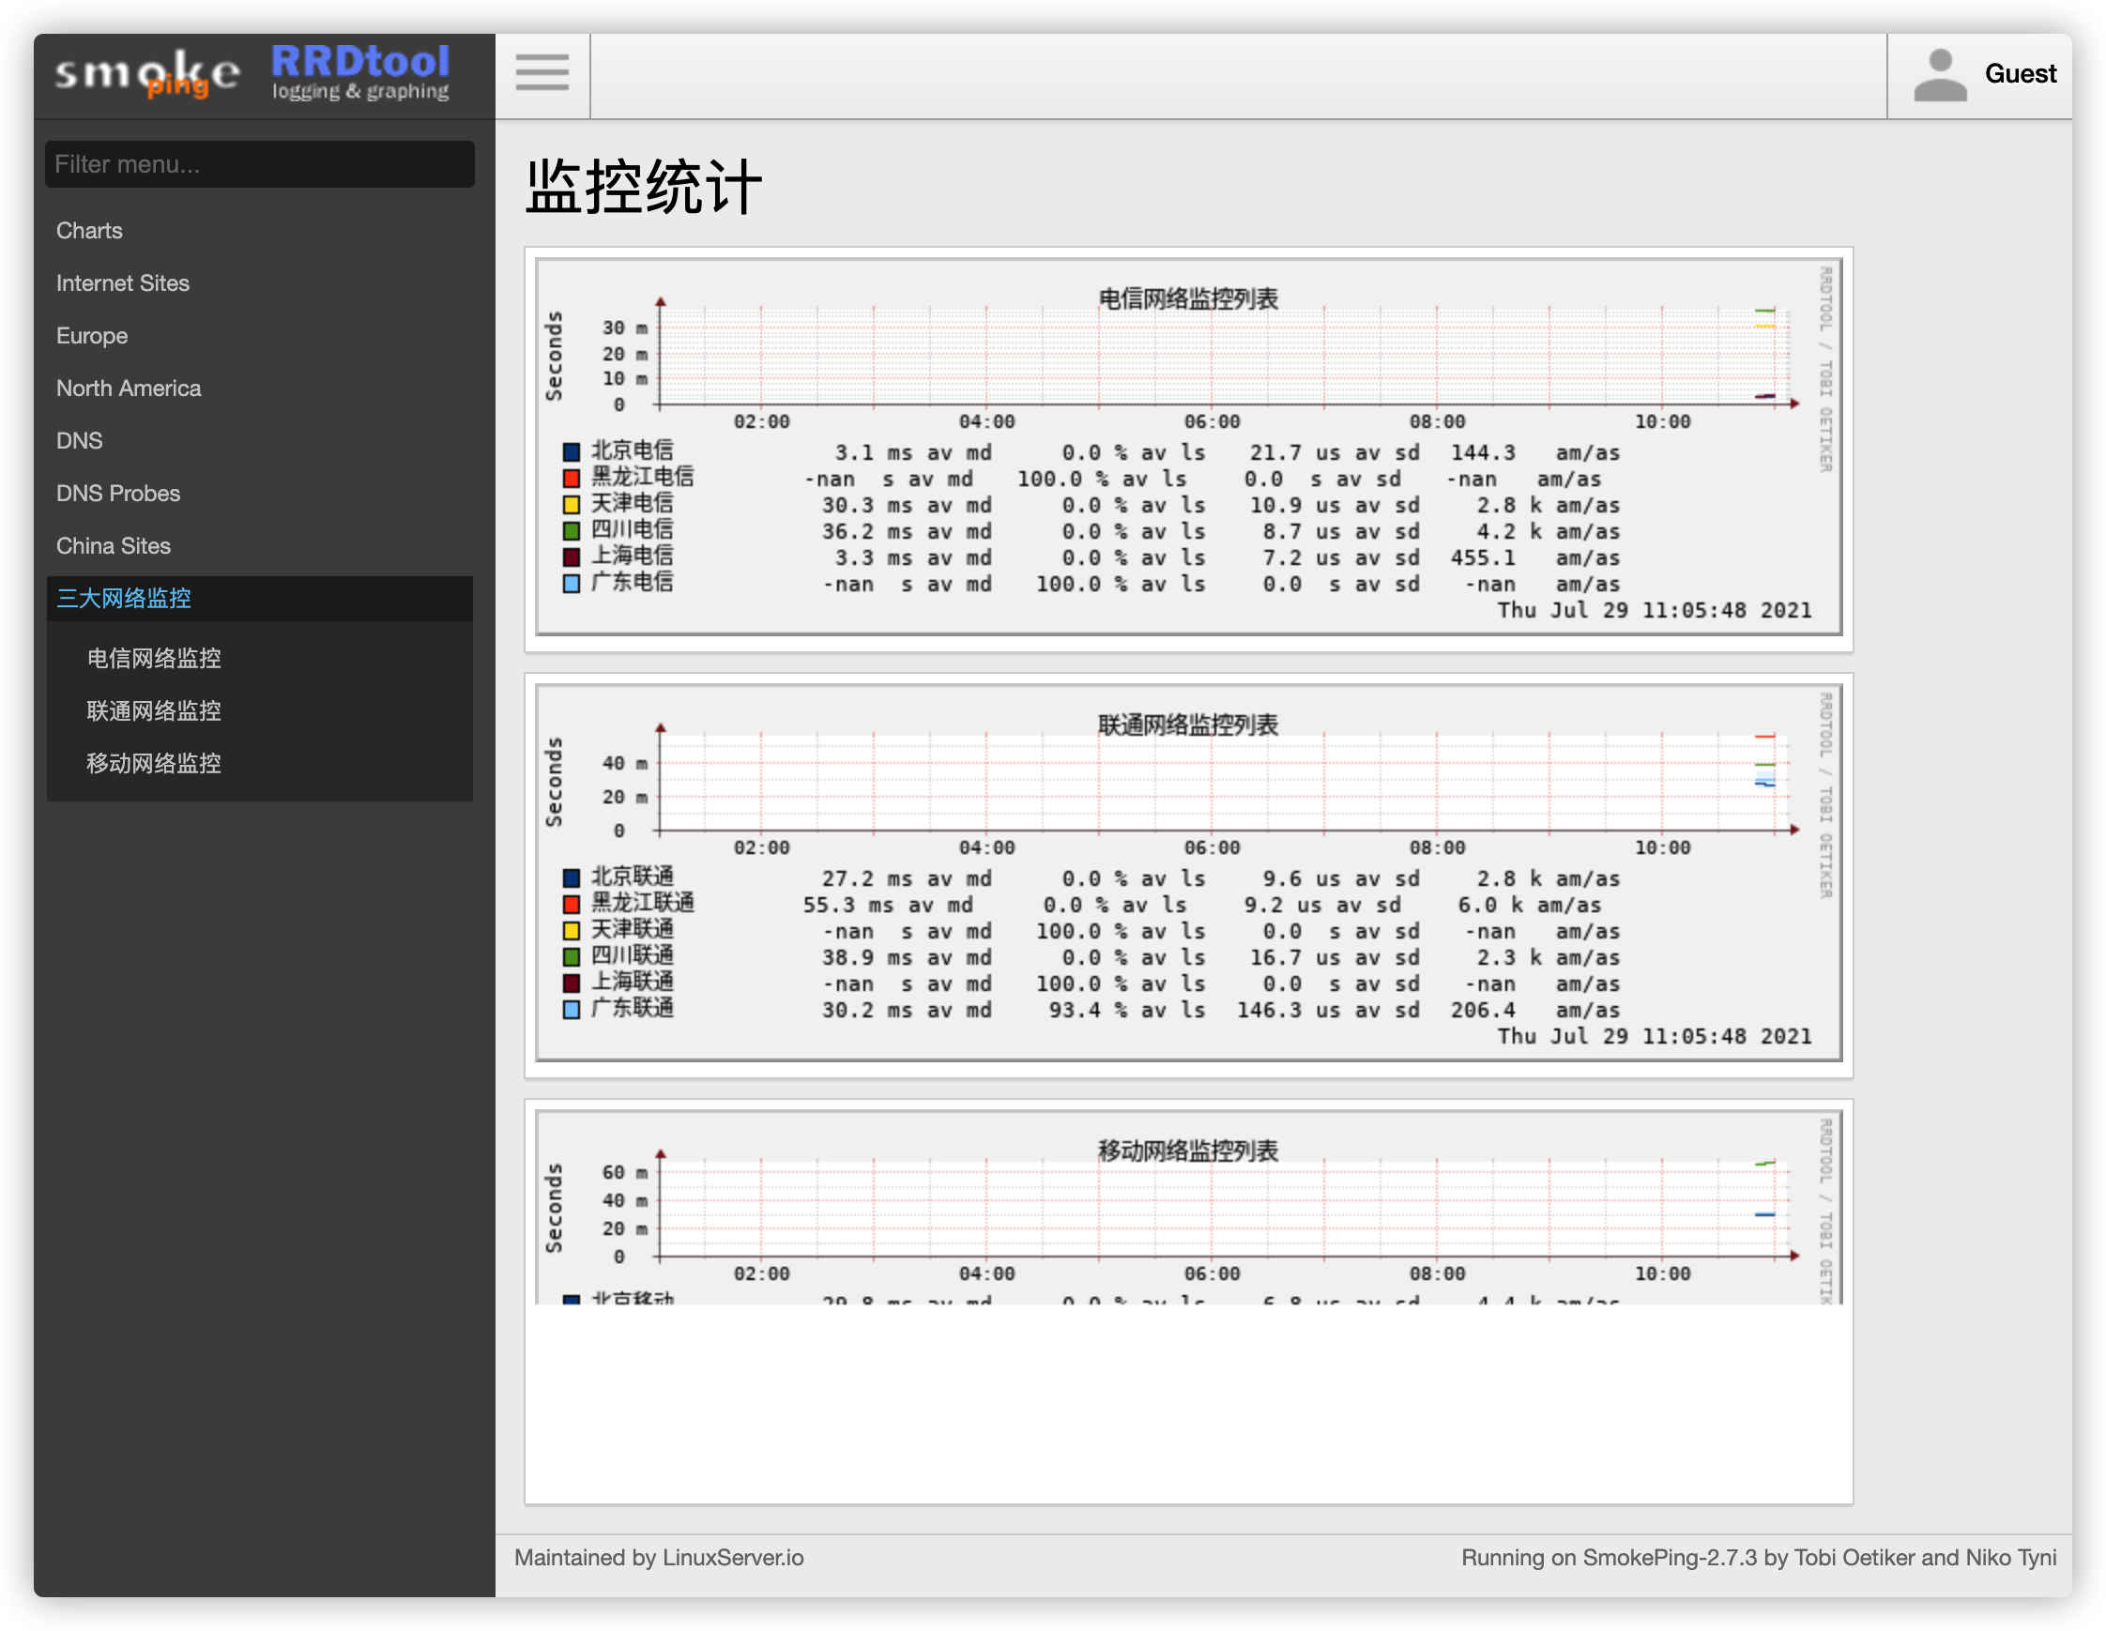
Task: Click the 电信网络监控列表 graph
Action: coord(1188,447)
